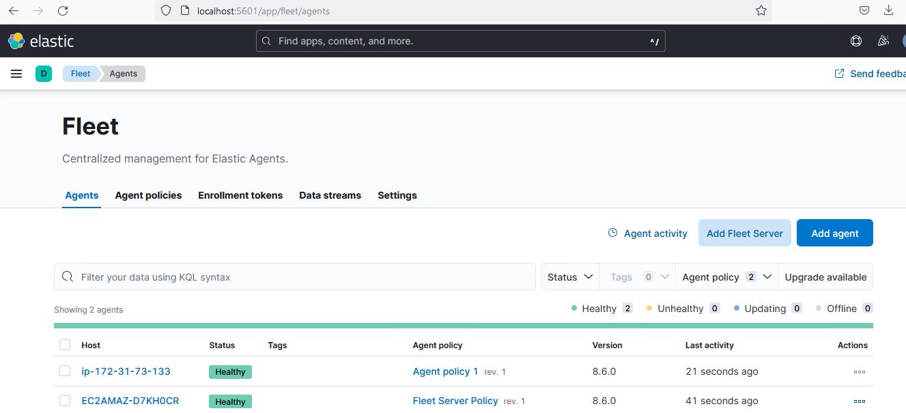This screenshot has height=413, width=906.
Task: Click the guided setup globe icon
Action: point(855,41)
